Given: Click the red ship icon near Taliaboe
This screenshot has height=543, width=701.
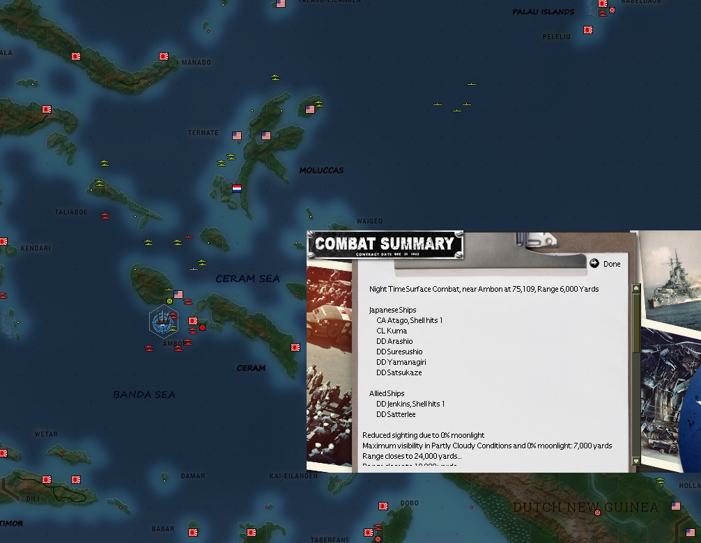Looking at the screenshot, I should 105,216.
